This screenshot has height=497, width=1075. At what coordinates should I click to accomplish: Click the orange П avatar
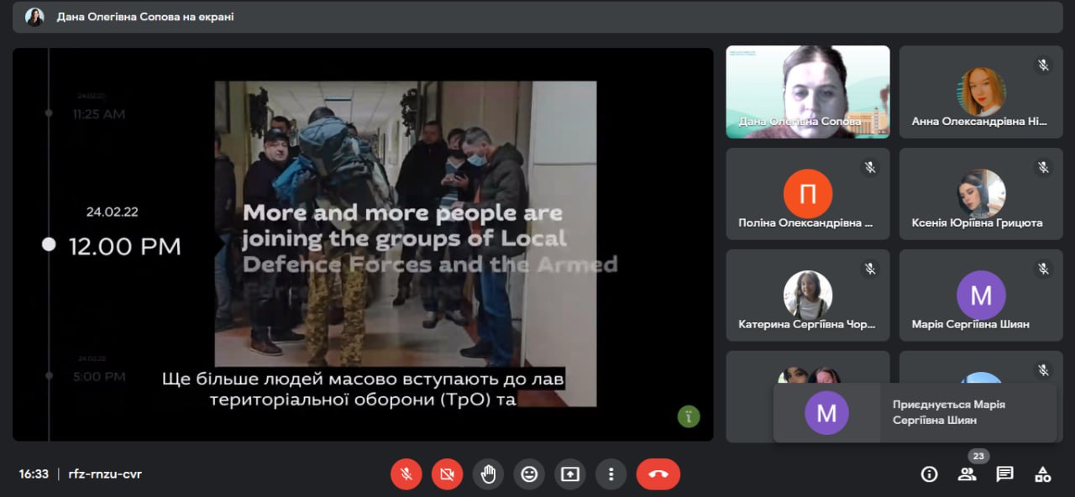[808, 194]
